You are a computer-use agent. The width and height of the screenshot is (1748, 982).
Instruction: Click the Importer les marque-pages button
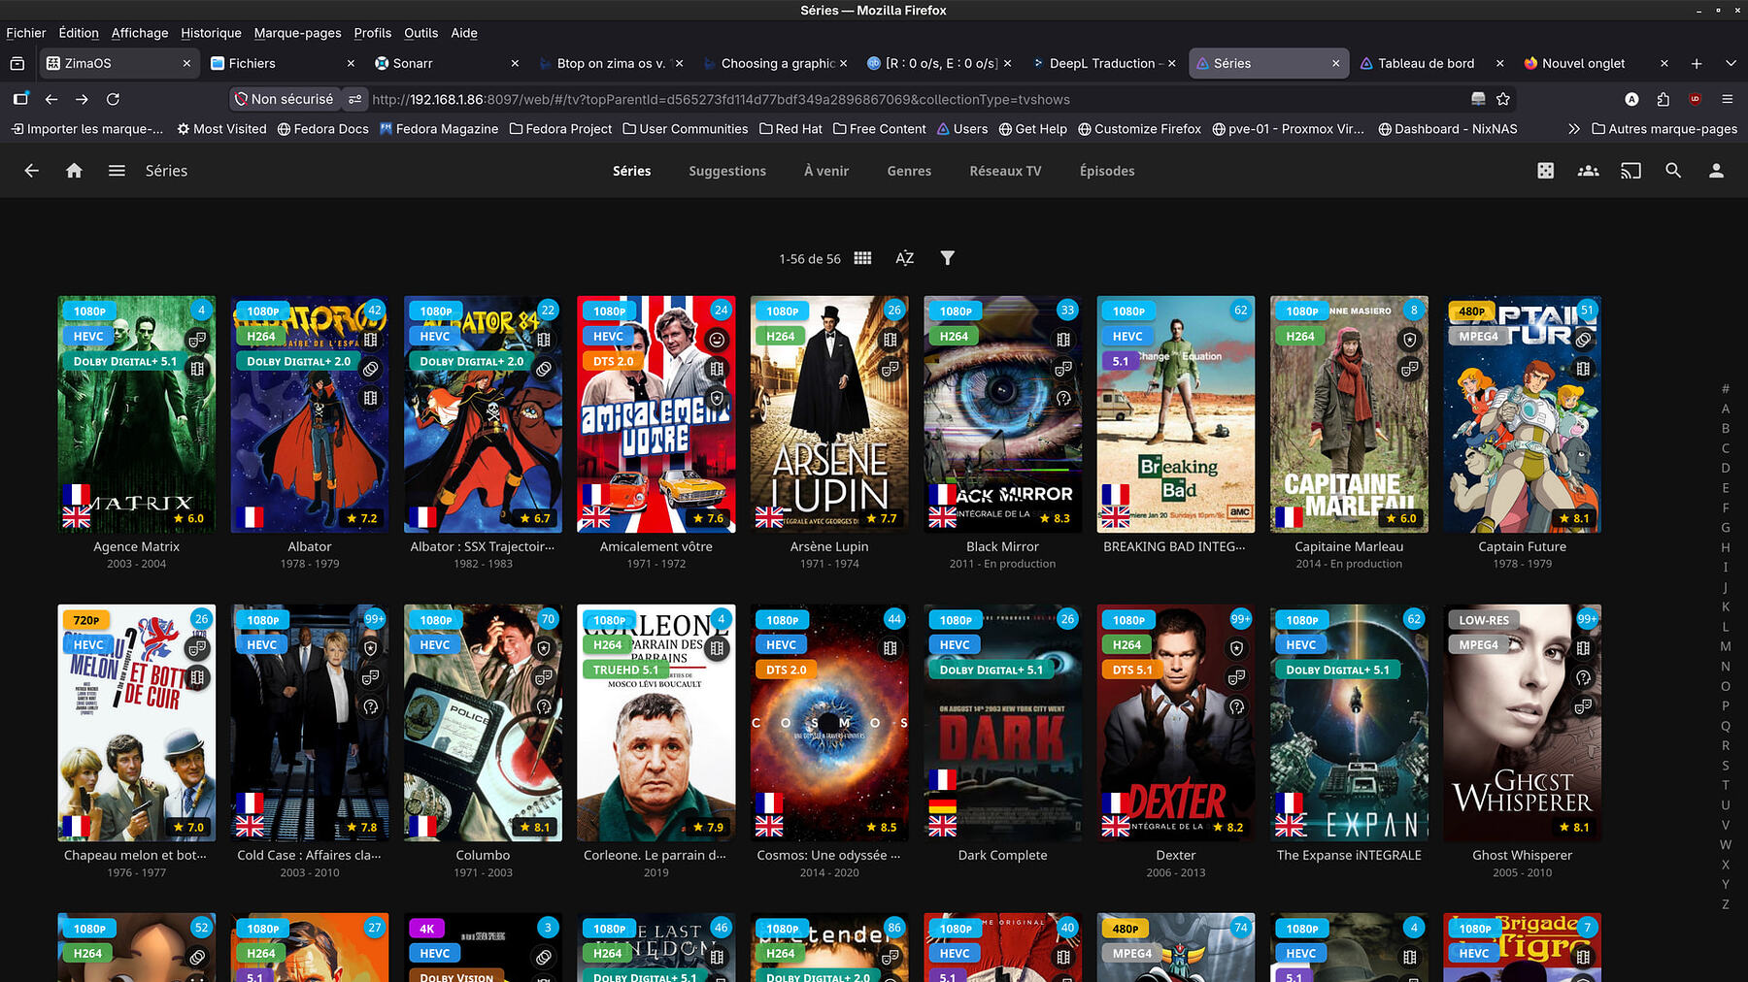pos(88,129)
